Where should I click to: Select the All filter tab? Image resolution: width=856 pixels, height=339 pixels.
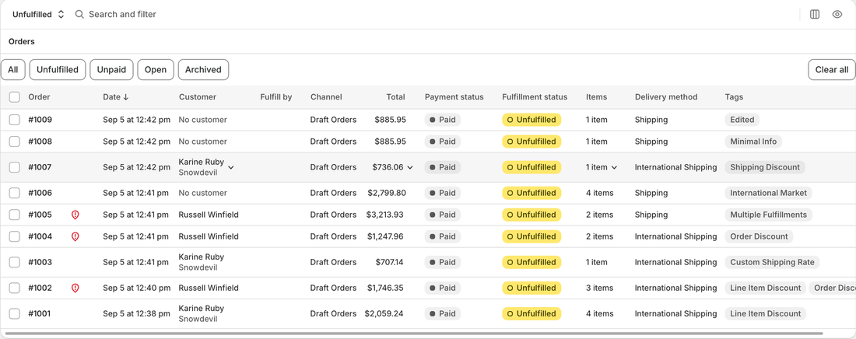tap(13, 70)
